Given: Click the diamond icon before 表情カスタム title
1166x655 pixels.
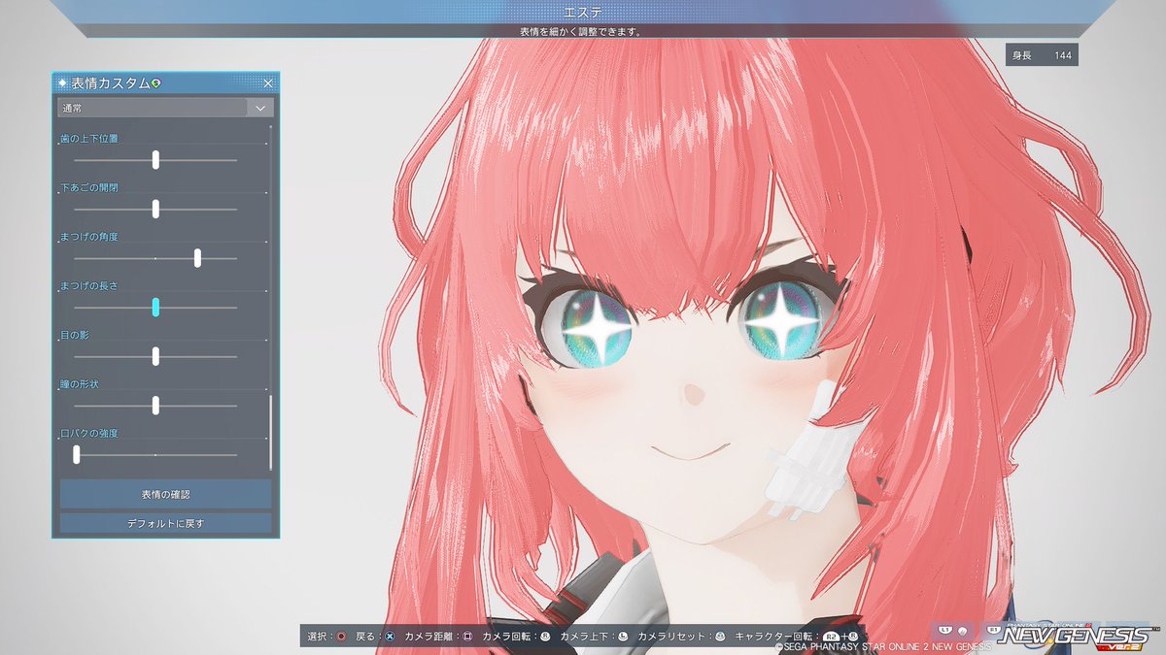Looking at the screenshot, I should point(62,83).
